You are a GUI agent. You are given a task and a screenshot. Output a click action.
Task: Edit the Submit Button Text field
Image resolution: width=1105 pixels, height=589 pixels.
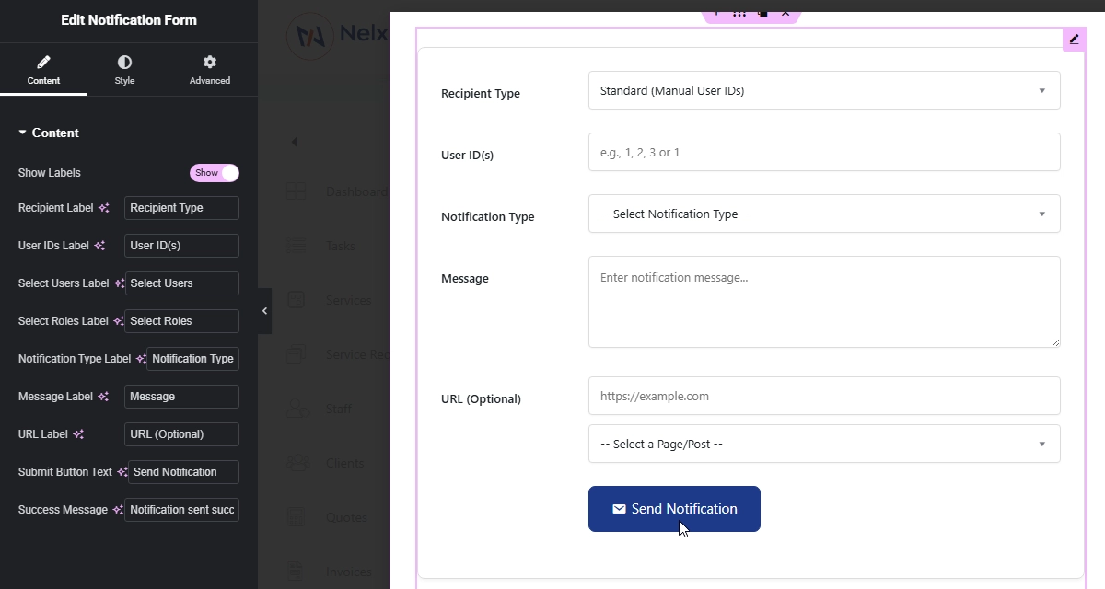[x=183, y=472]
